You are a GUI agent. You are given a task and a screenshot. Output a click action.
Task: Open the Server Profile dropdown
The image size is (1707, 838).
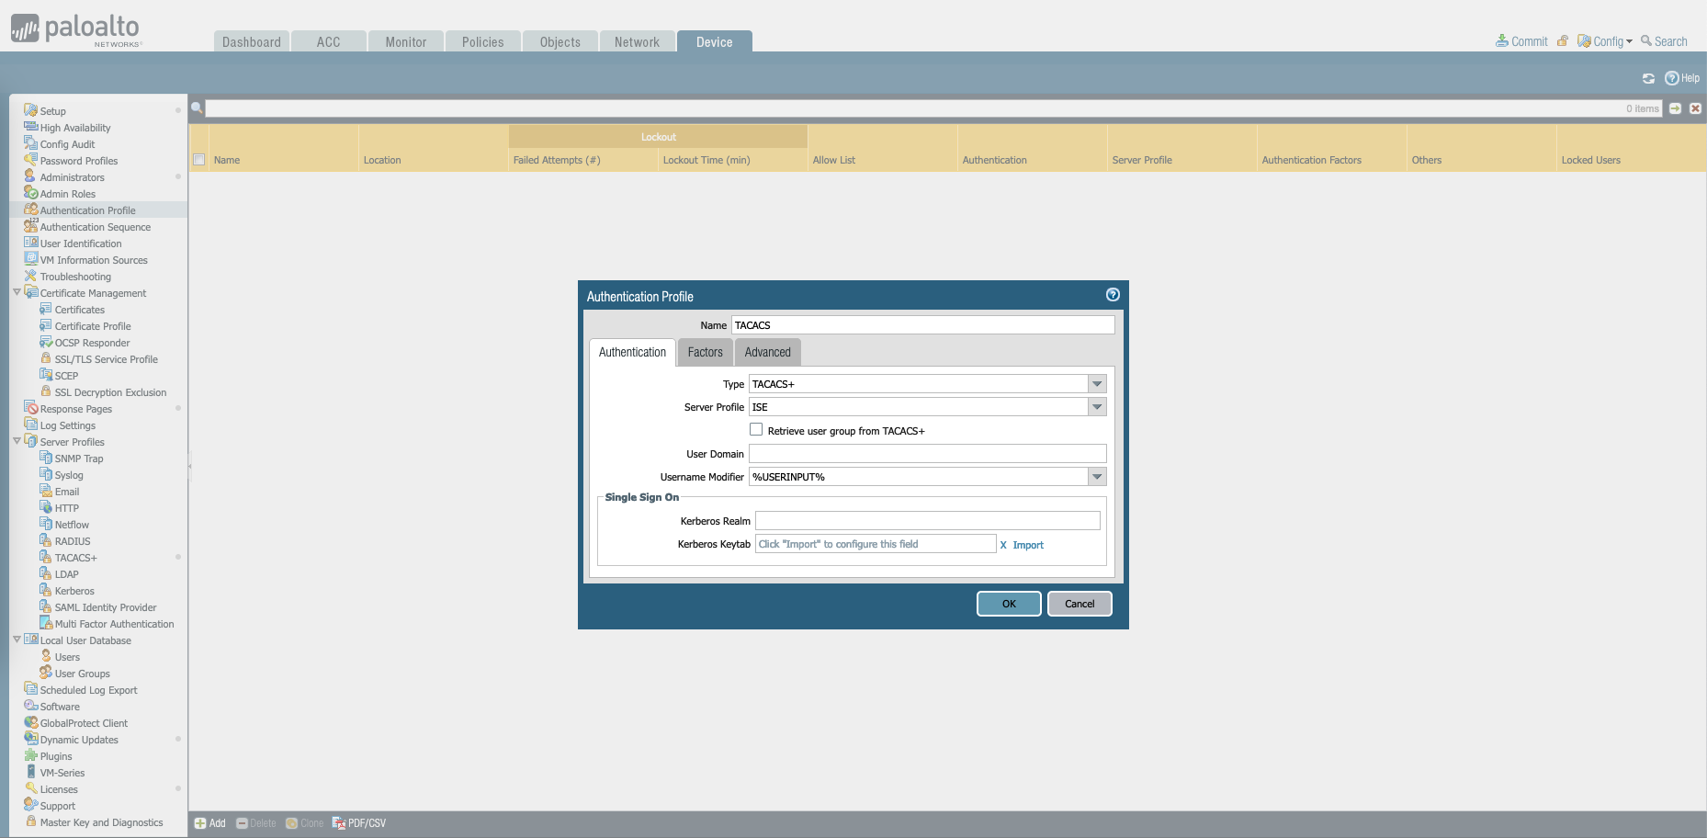pos(1097,407)
